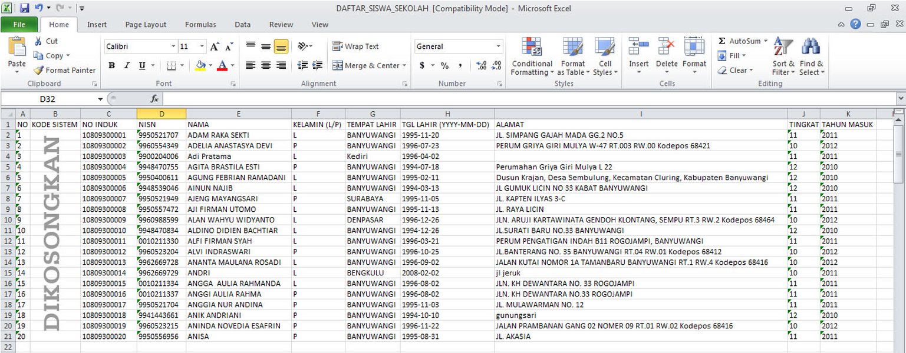
Task: Apply Underline formatting
Action: [142, 65]
